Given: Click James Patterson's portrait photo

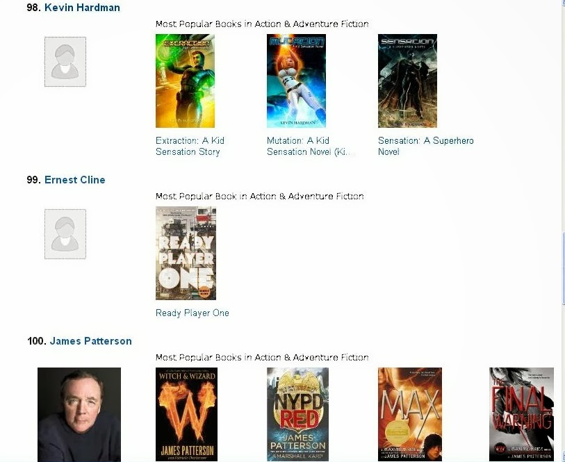Looking at the screenshot, I should pyautogui.click(x=79, y=415).
